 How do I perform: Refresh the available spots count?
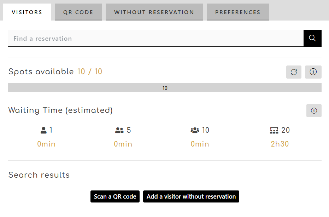click(x=294, y=72)
